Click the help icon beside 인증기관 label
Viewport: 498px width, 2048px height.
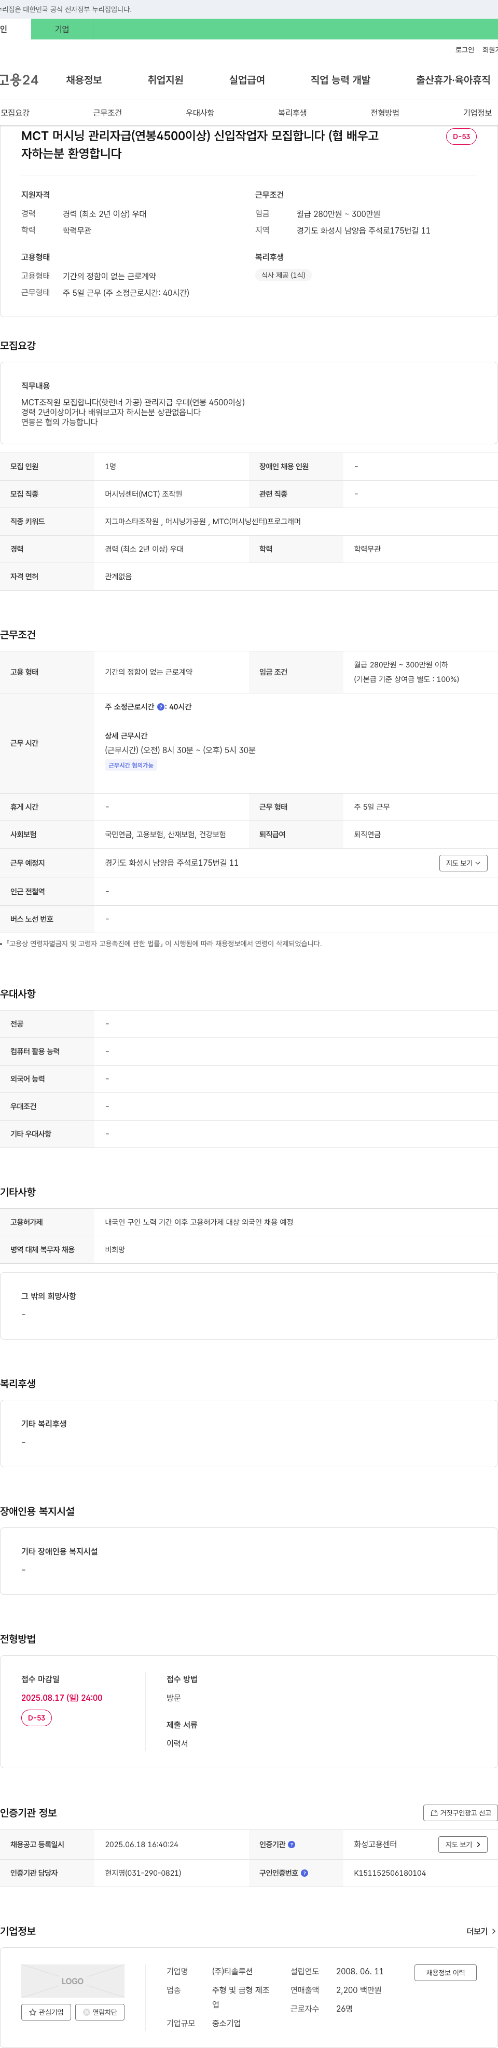(292, 1845)
